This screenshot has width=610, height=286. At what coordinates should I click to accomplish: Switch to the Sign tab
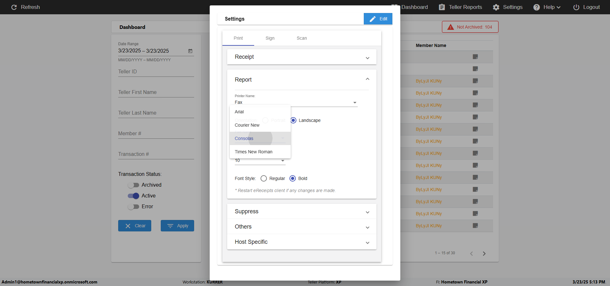coord(270,38)
